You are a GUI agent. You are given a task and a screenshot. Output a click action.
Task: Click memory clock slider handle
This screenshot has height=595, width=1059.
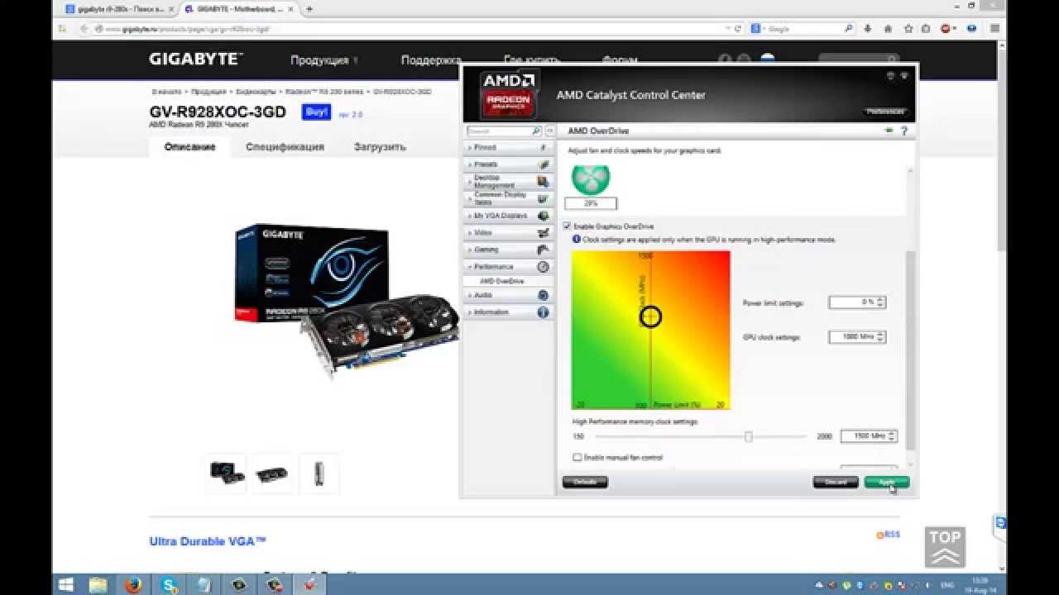pyautogui.click(x=748, y=436)
